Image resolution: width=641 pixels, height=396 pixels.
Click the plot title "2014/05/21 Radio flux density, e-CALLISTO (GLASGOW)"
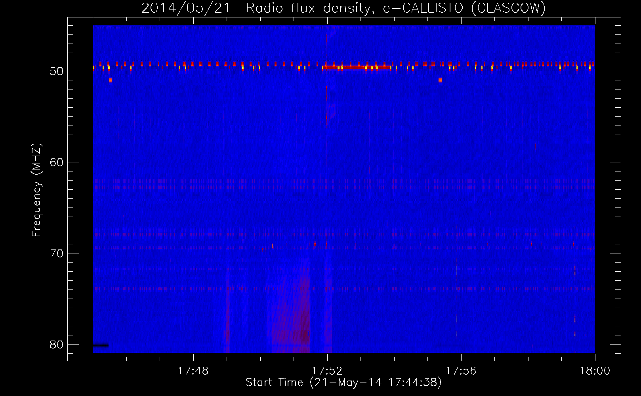pos(343,8)
